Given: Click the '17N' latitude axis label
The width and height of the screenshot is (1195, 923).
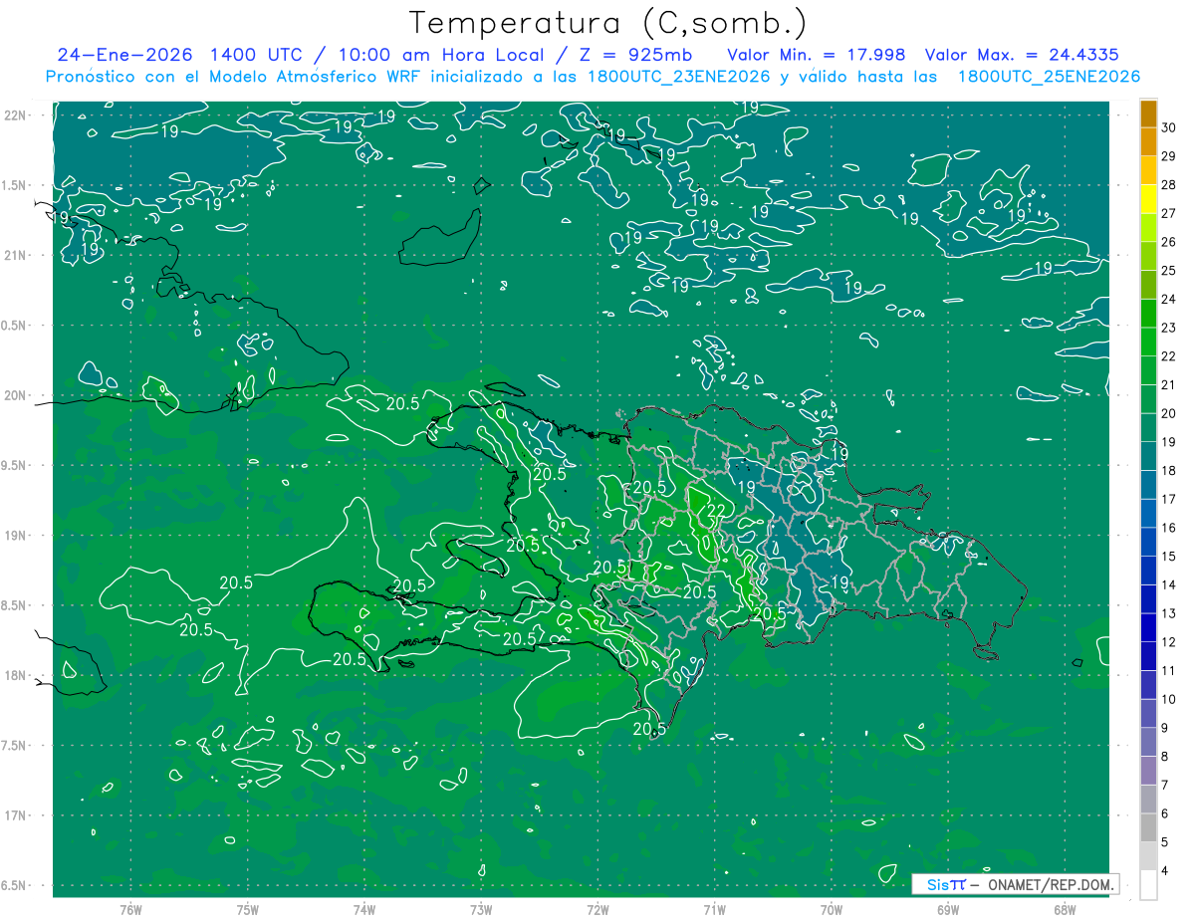Looking at the screenshot, I should (16, 815).
